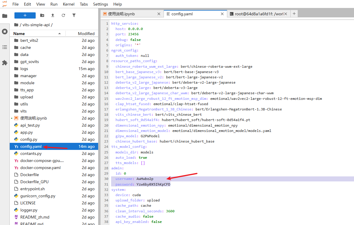Open the View menu
The image size is (354, 225).
click(41, 4)
